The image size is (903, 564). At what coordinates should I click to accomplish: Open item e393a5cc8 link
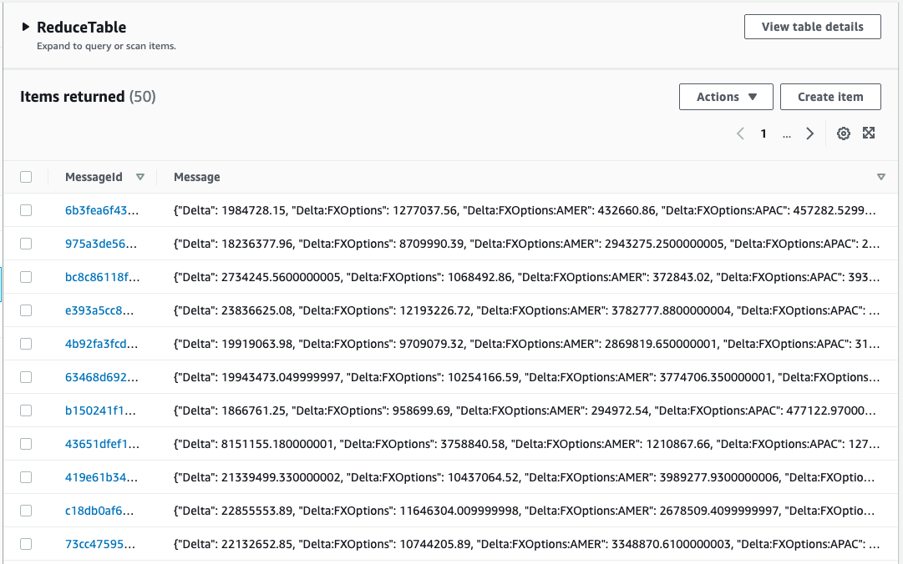pos(99,310)
